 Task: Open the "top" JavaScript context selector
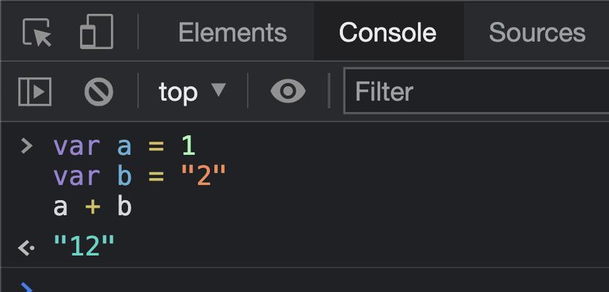pos(192,92)
